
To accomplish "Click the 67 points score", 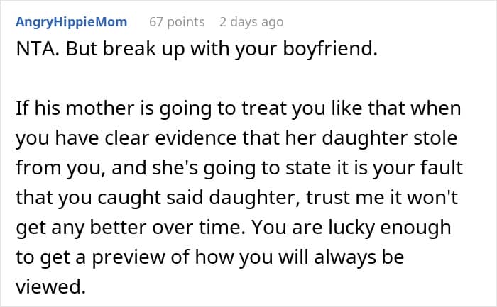I will pyautogui.click(x=176, y=22).
